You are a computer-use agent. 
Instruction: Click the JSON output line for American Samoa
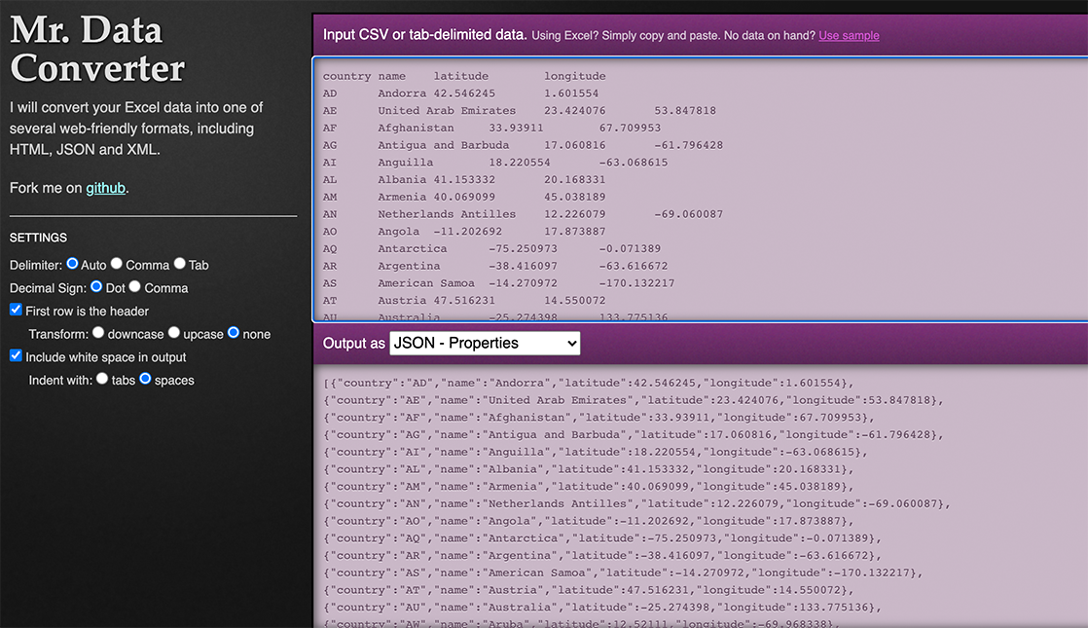click(623, 573)
